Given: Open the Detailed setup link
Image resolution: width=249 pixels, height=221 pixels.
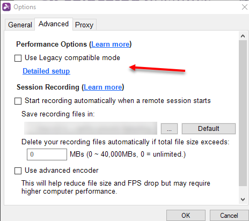Looking at the screenshot, I should coord(46,71).
